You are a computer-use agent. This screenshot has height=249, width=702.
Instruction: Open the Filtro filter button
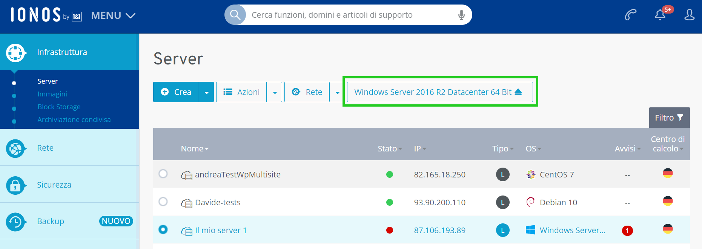(x=669, y=118)
